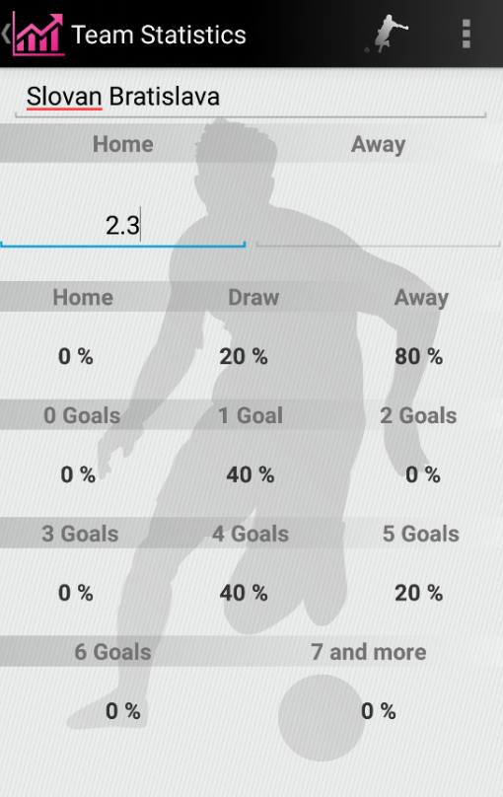The image size is (503, 797).
Task: Tap the empty Away odds input field
Action: pyautogui.click(x=379, y=225)
